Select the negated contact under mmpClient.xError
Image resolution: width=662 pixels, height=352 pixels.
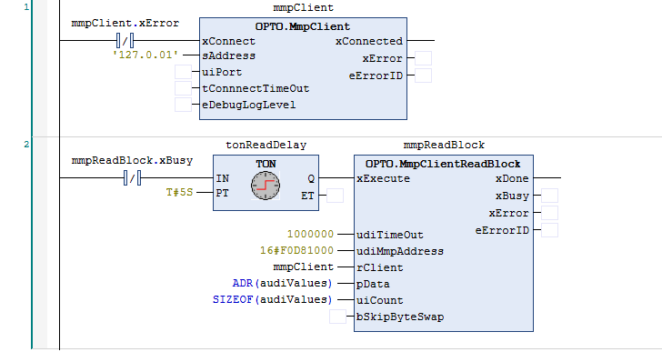(125, 41)
